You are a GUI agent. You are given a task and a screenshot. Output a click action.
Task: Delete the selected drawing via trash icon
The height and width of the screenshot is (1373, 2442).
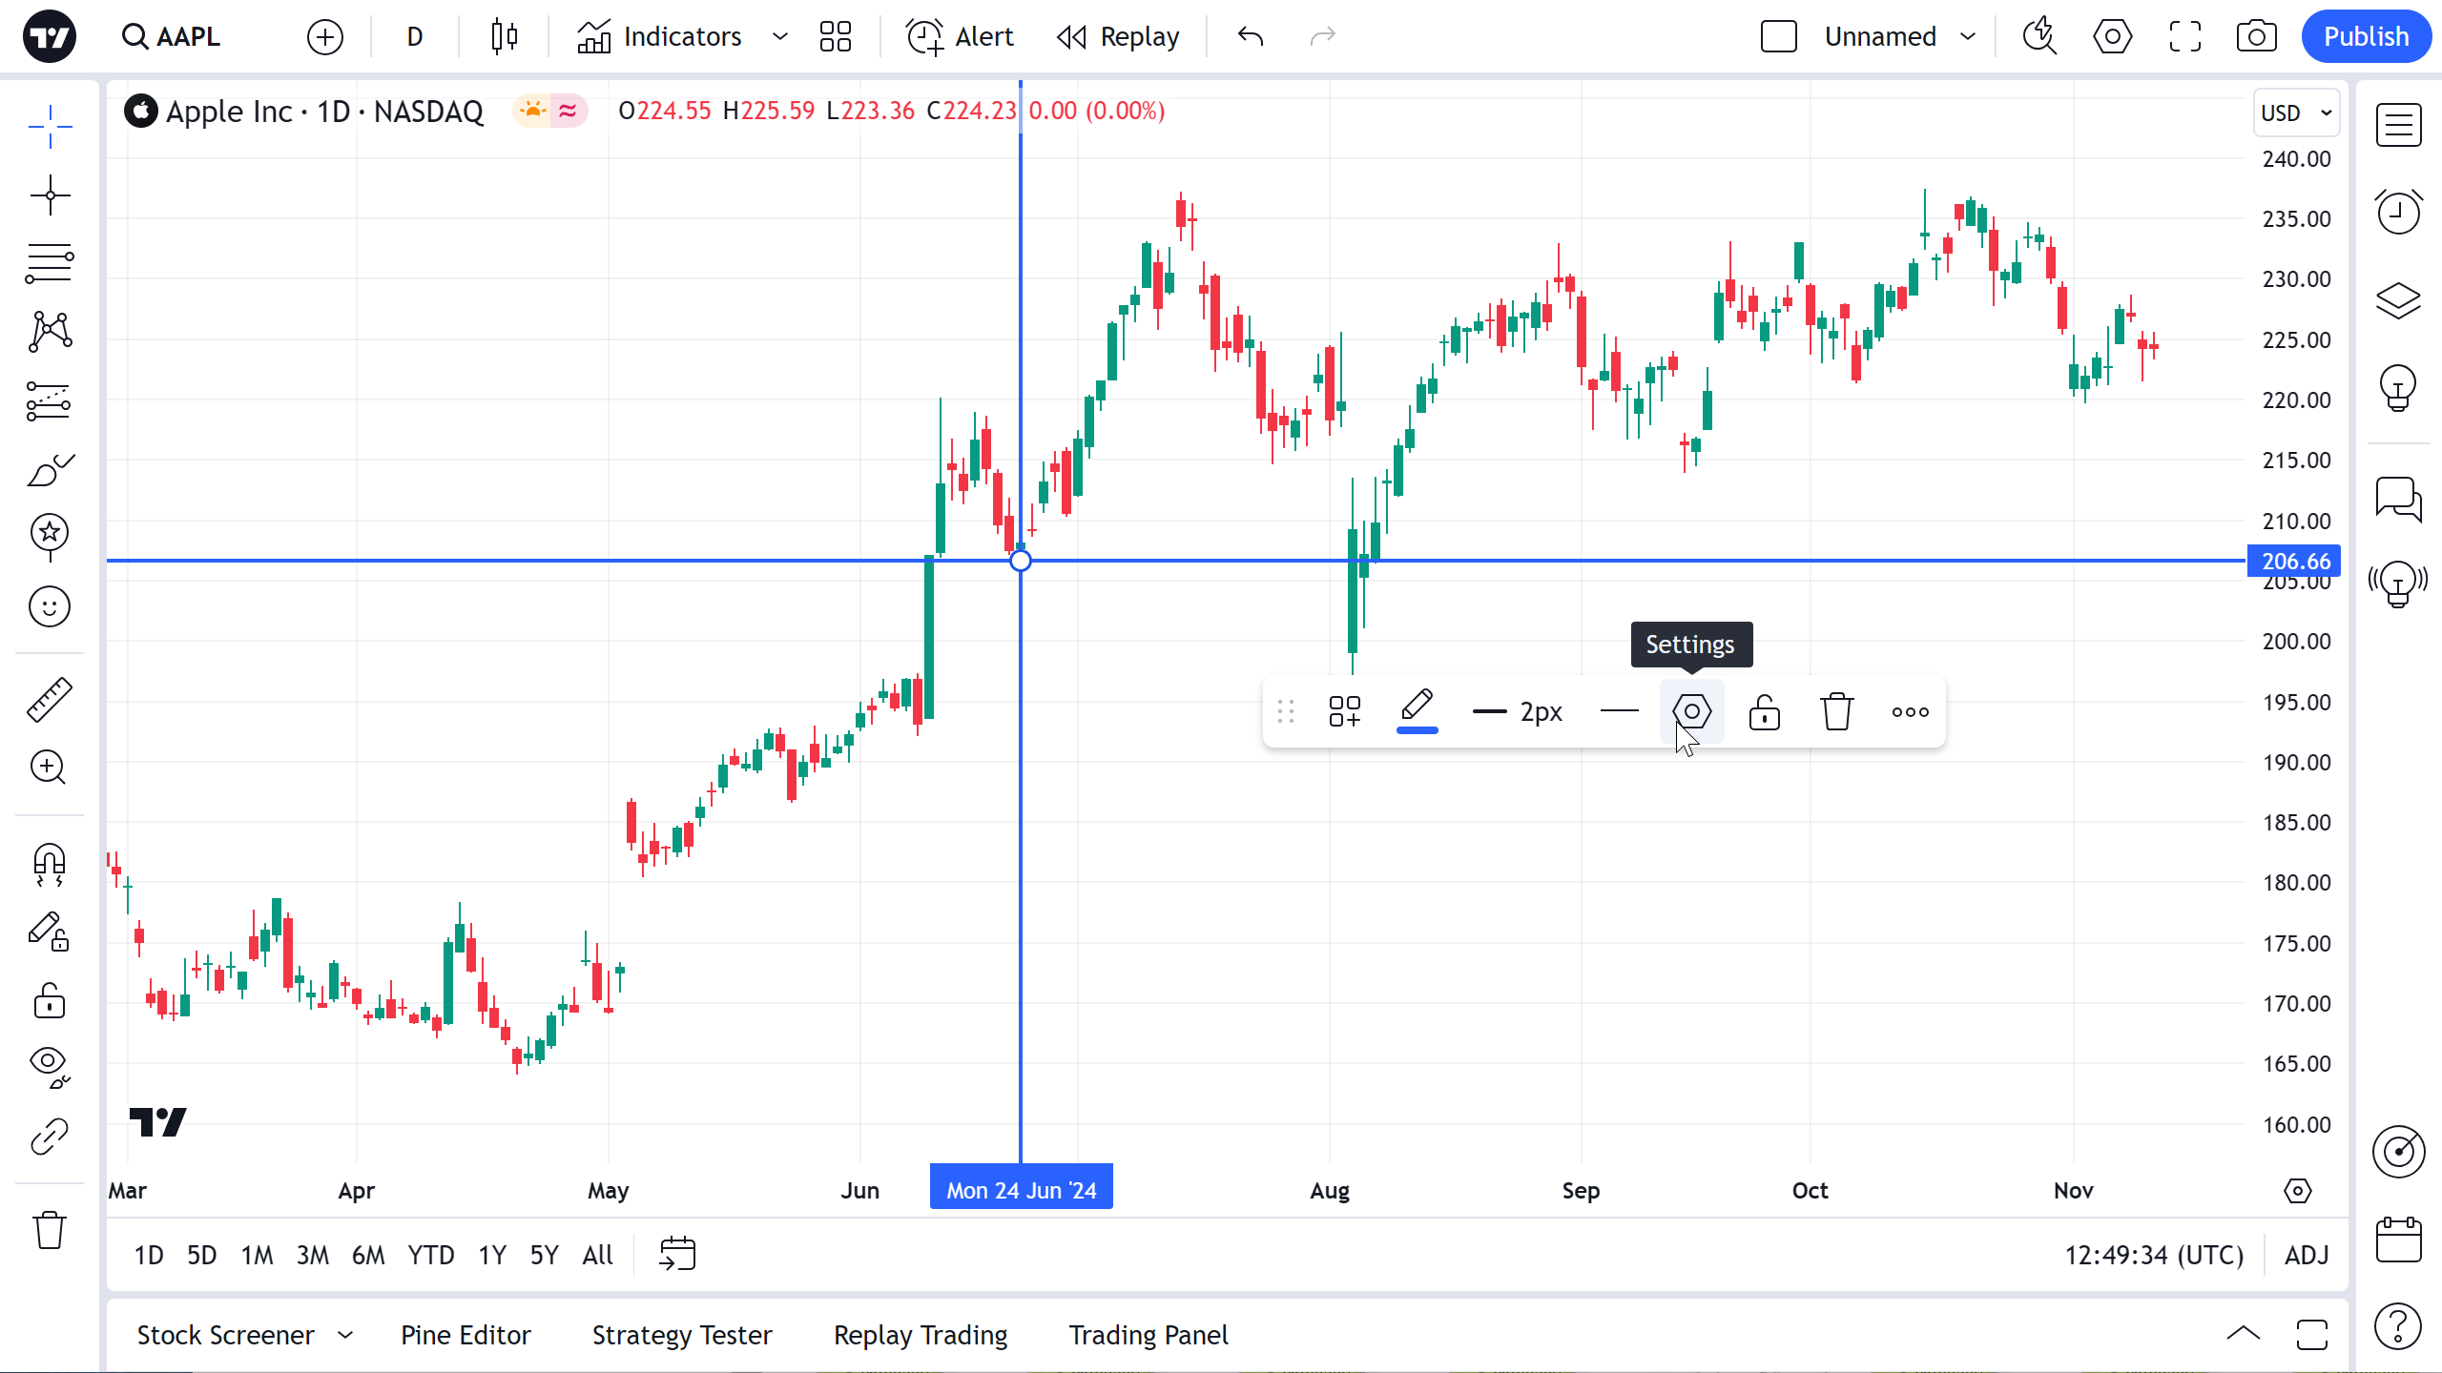1836,711
